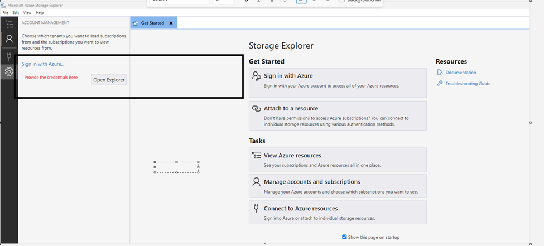Image resolution: width=544 pixels, height=246 pixels.
Task: Click the View Azure resources list icon
Action: coord(257,156)
